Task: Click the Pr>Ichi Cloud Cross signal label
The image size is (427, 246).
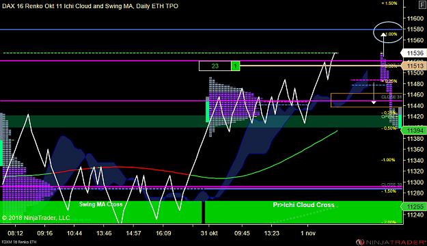Action: pyautogui.click(x=303, y=205)
